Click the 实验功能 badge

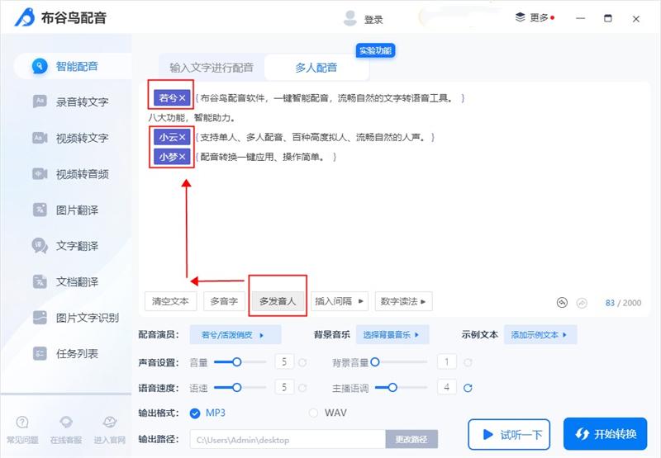click(x=375, y=51)
